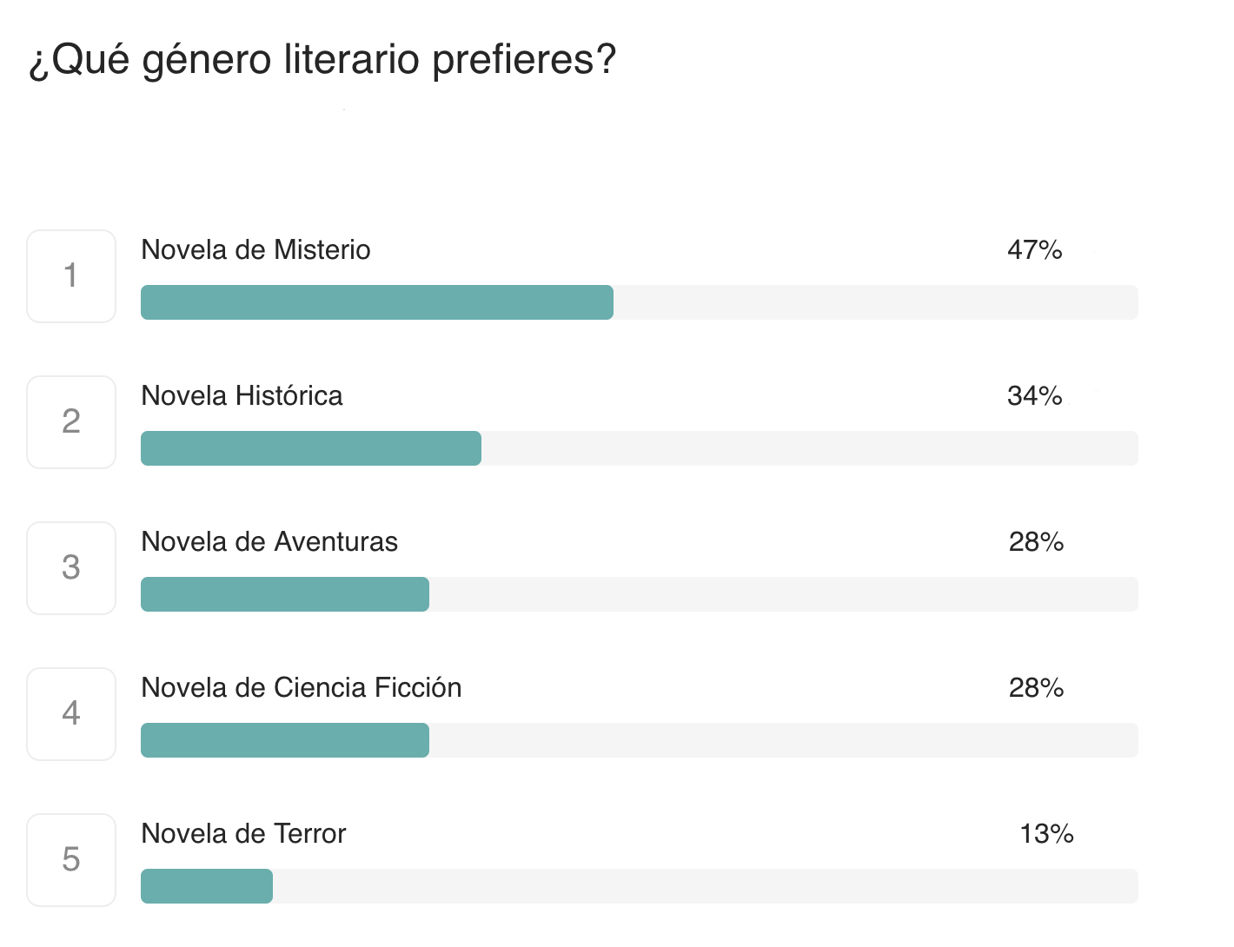
Task: Select the rank 1 number box
Action: coord(71,276)
